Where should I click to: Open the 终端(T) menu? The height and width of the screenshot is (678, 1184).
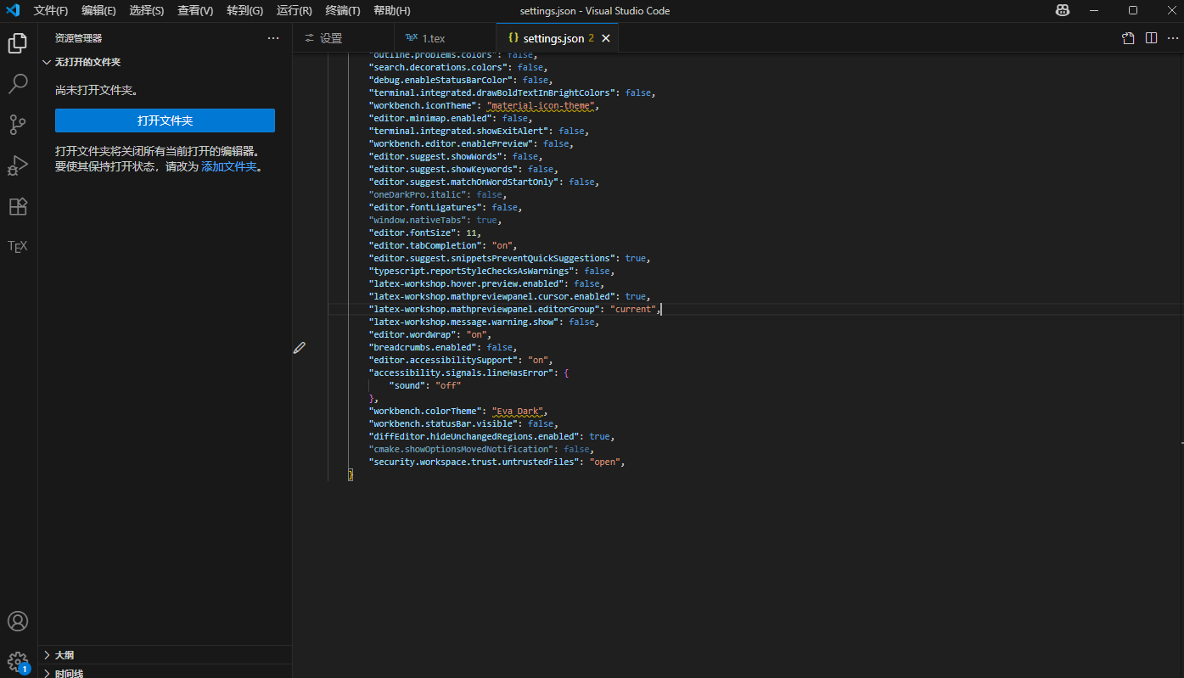343,11
